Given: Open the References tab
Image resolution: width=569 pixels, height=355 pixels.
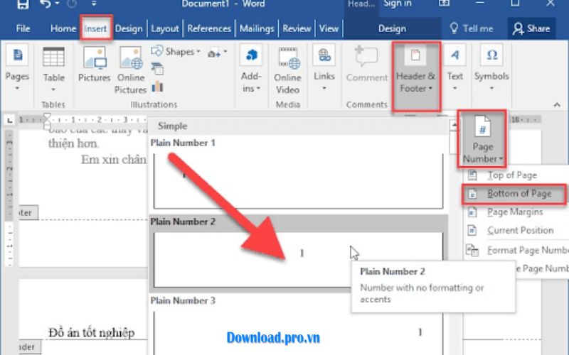Looking at the screenshot, I should tap(208, 28).
